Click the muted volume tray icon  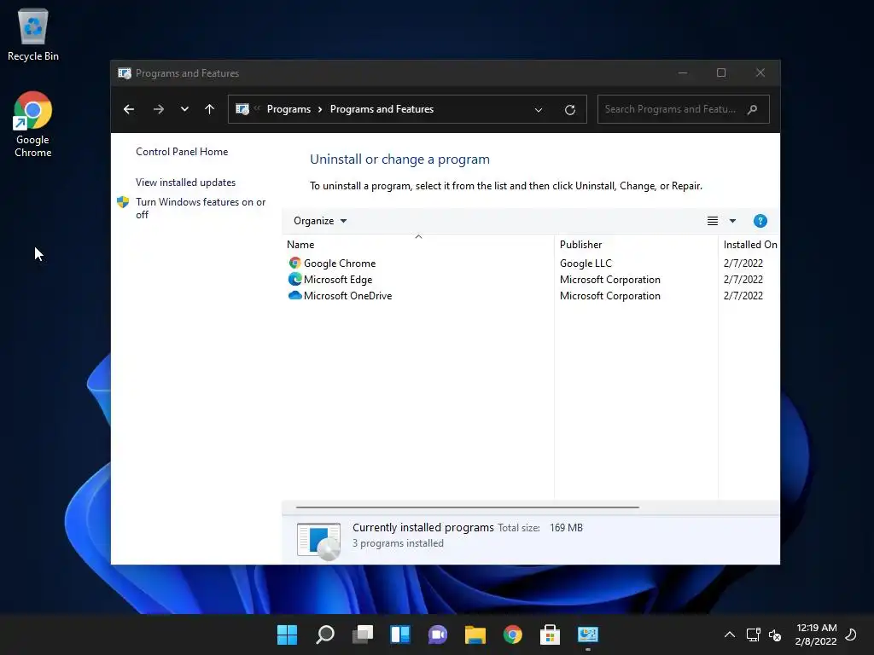click(775, 635)
